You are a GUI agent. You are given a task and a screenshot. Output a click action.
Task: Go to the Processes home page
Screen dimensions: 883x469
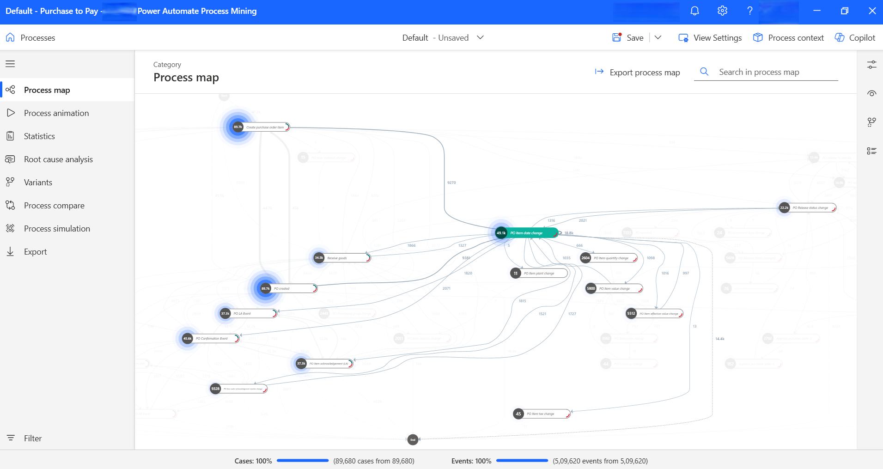click(x=30, y=37)
